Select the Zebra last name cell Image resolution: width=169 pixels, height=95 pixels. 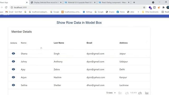(57, 69)
